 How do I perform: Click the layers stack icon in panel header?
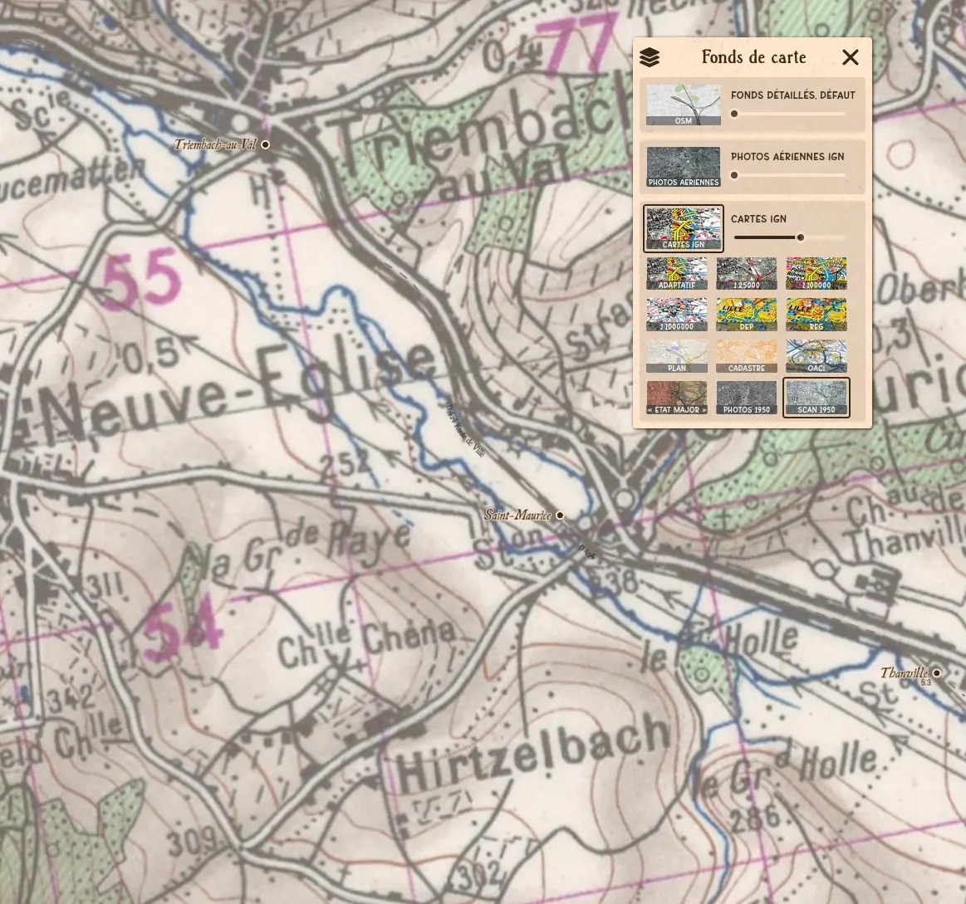(x=650, y=57)
